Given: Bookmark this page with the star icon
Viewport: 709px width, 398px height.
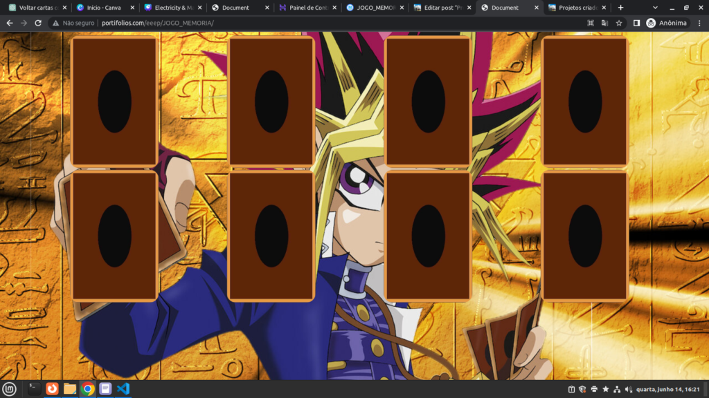Looking at the screenshot, I should tap(619, 23).
